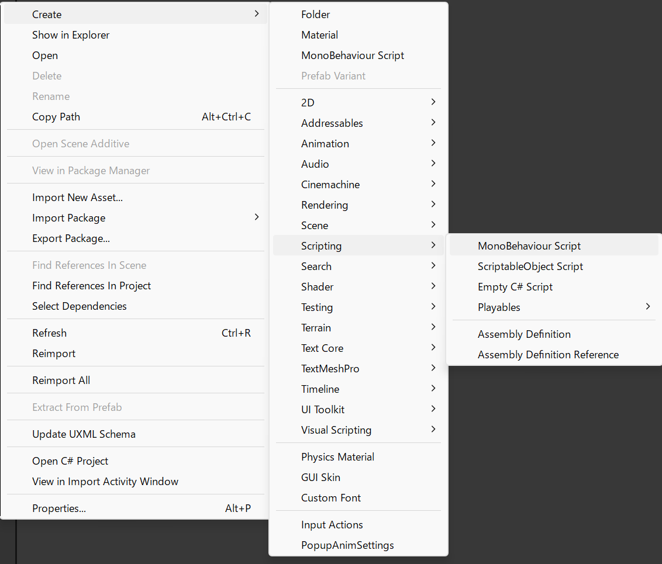Screen dimensions: 662x564
Task: Expand the Playables submenu
Action: point(499,307)
